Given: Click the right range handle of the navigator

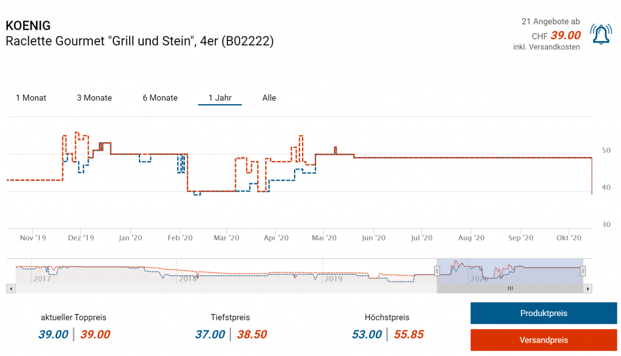Looking at the screenshot, I should 583,271.
